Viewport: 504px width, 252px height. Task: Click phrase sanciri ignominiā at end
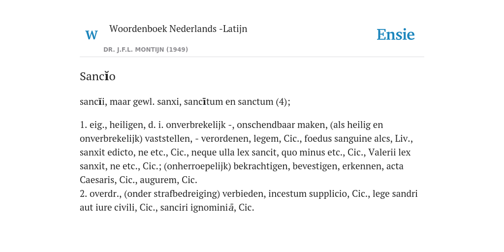click(197, 208)
